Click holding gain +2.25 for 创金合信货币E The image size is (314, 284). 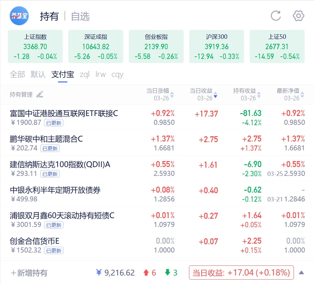coord(252,241)
